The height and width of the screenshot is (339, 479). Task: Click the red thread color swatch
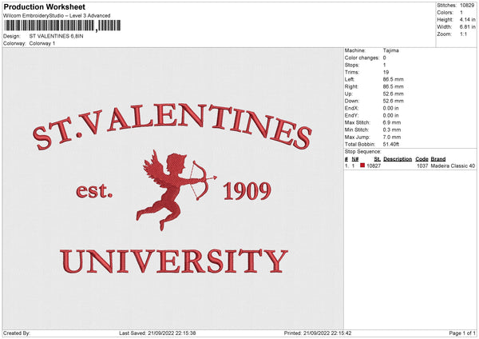click(362, 166)
